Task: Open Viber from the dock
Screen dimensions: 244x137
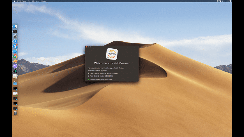Action: pos(15,66)
